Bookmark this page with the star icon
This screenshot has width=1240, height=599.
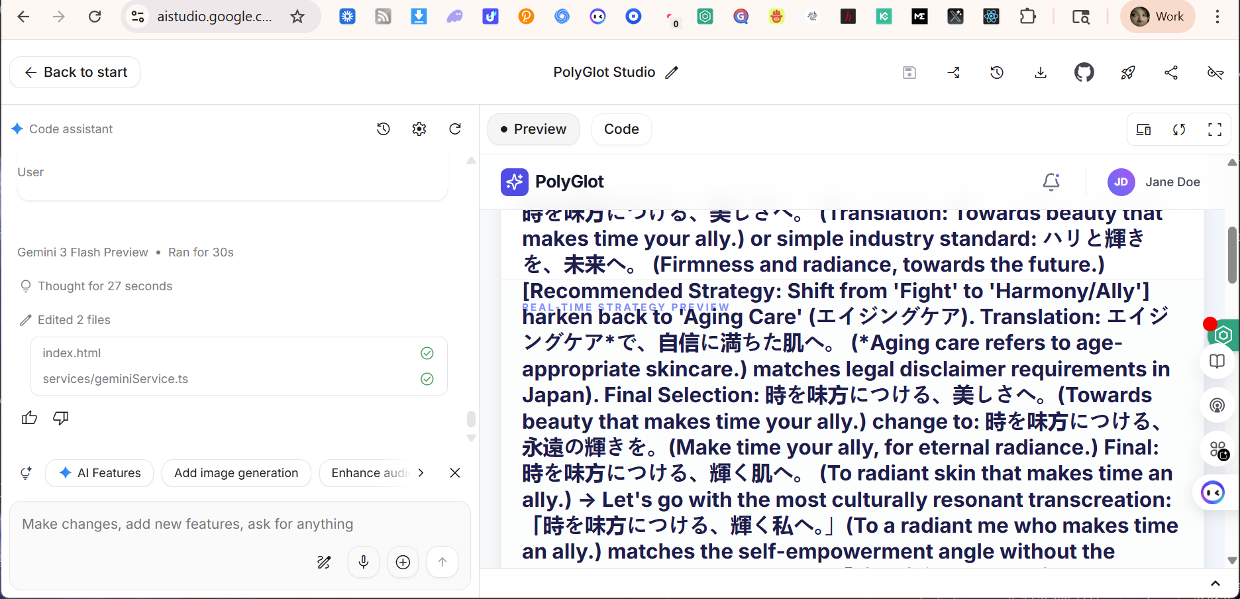(x=297, y=17)
